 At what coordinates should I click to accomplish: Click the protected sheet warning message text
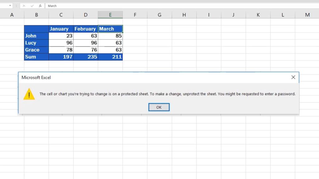point(167,94)
